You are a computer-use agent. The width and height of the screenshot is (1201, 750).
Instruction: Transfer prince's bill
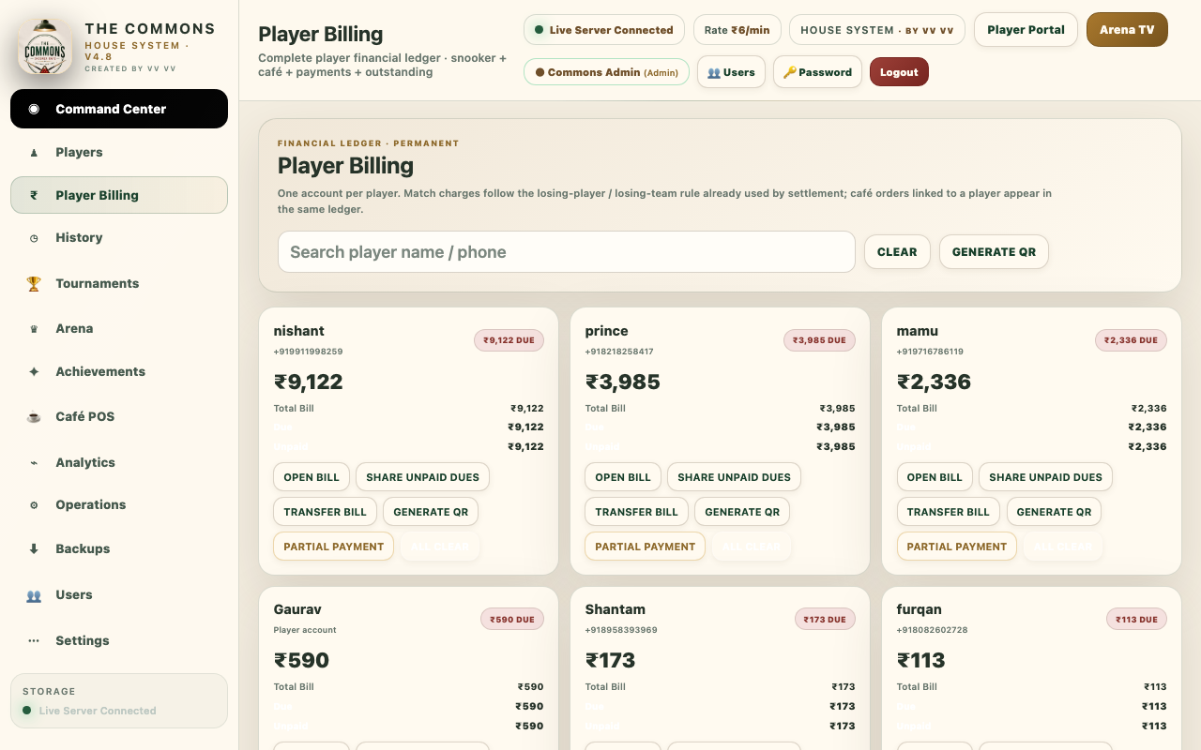pos(636,512)
